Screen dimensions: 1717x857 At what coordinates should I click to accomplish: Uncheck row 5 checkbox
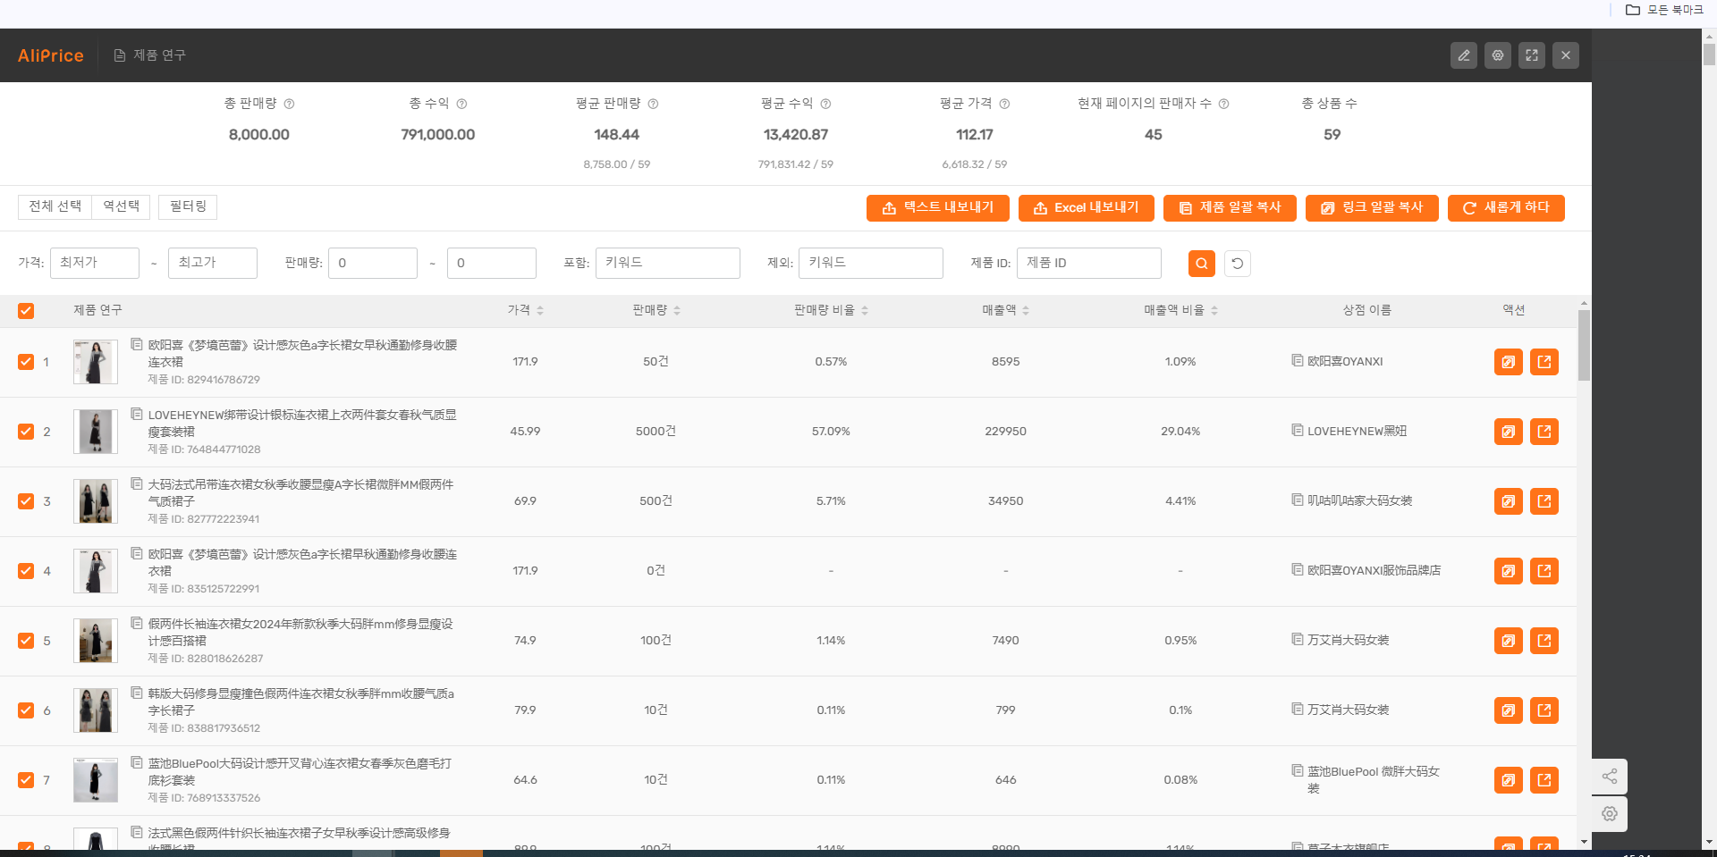click(26, 641)
